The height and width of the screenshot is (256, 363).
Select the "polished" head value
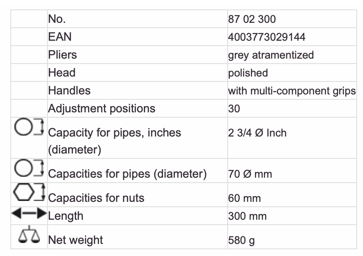248,73
